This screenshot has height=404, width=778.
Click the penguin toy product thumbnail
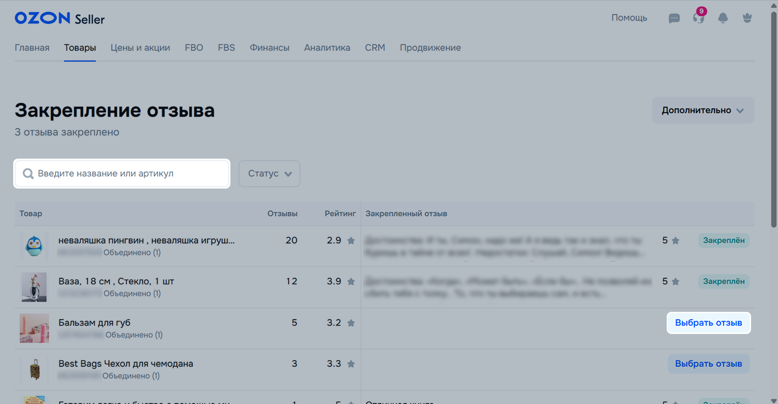34,246
